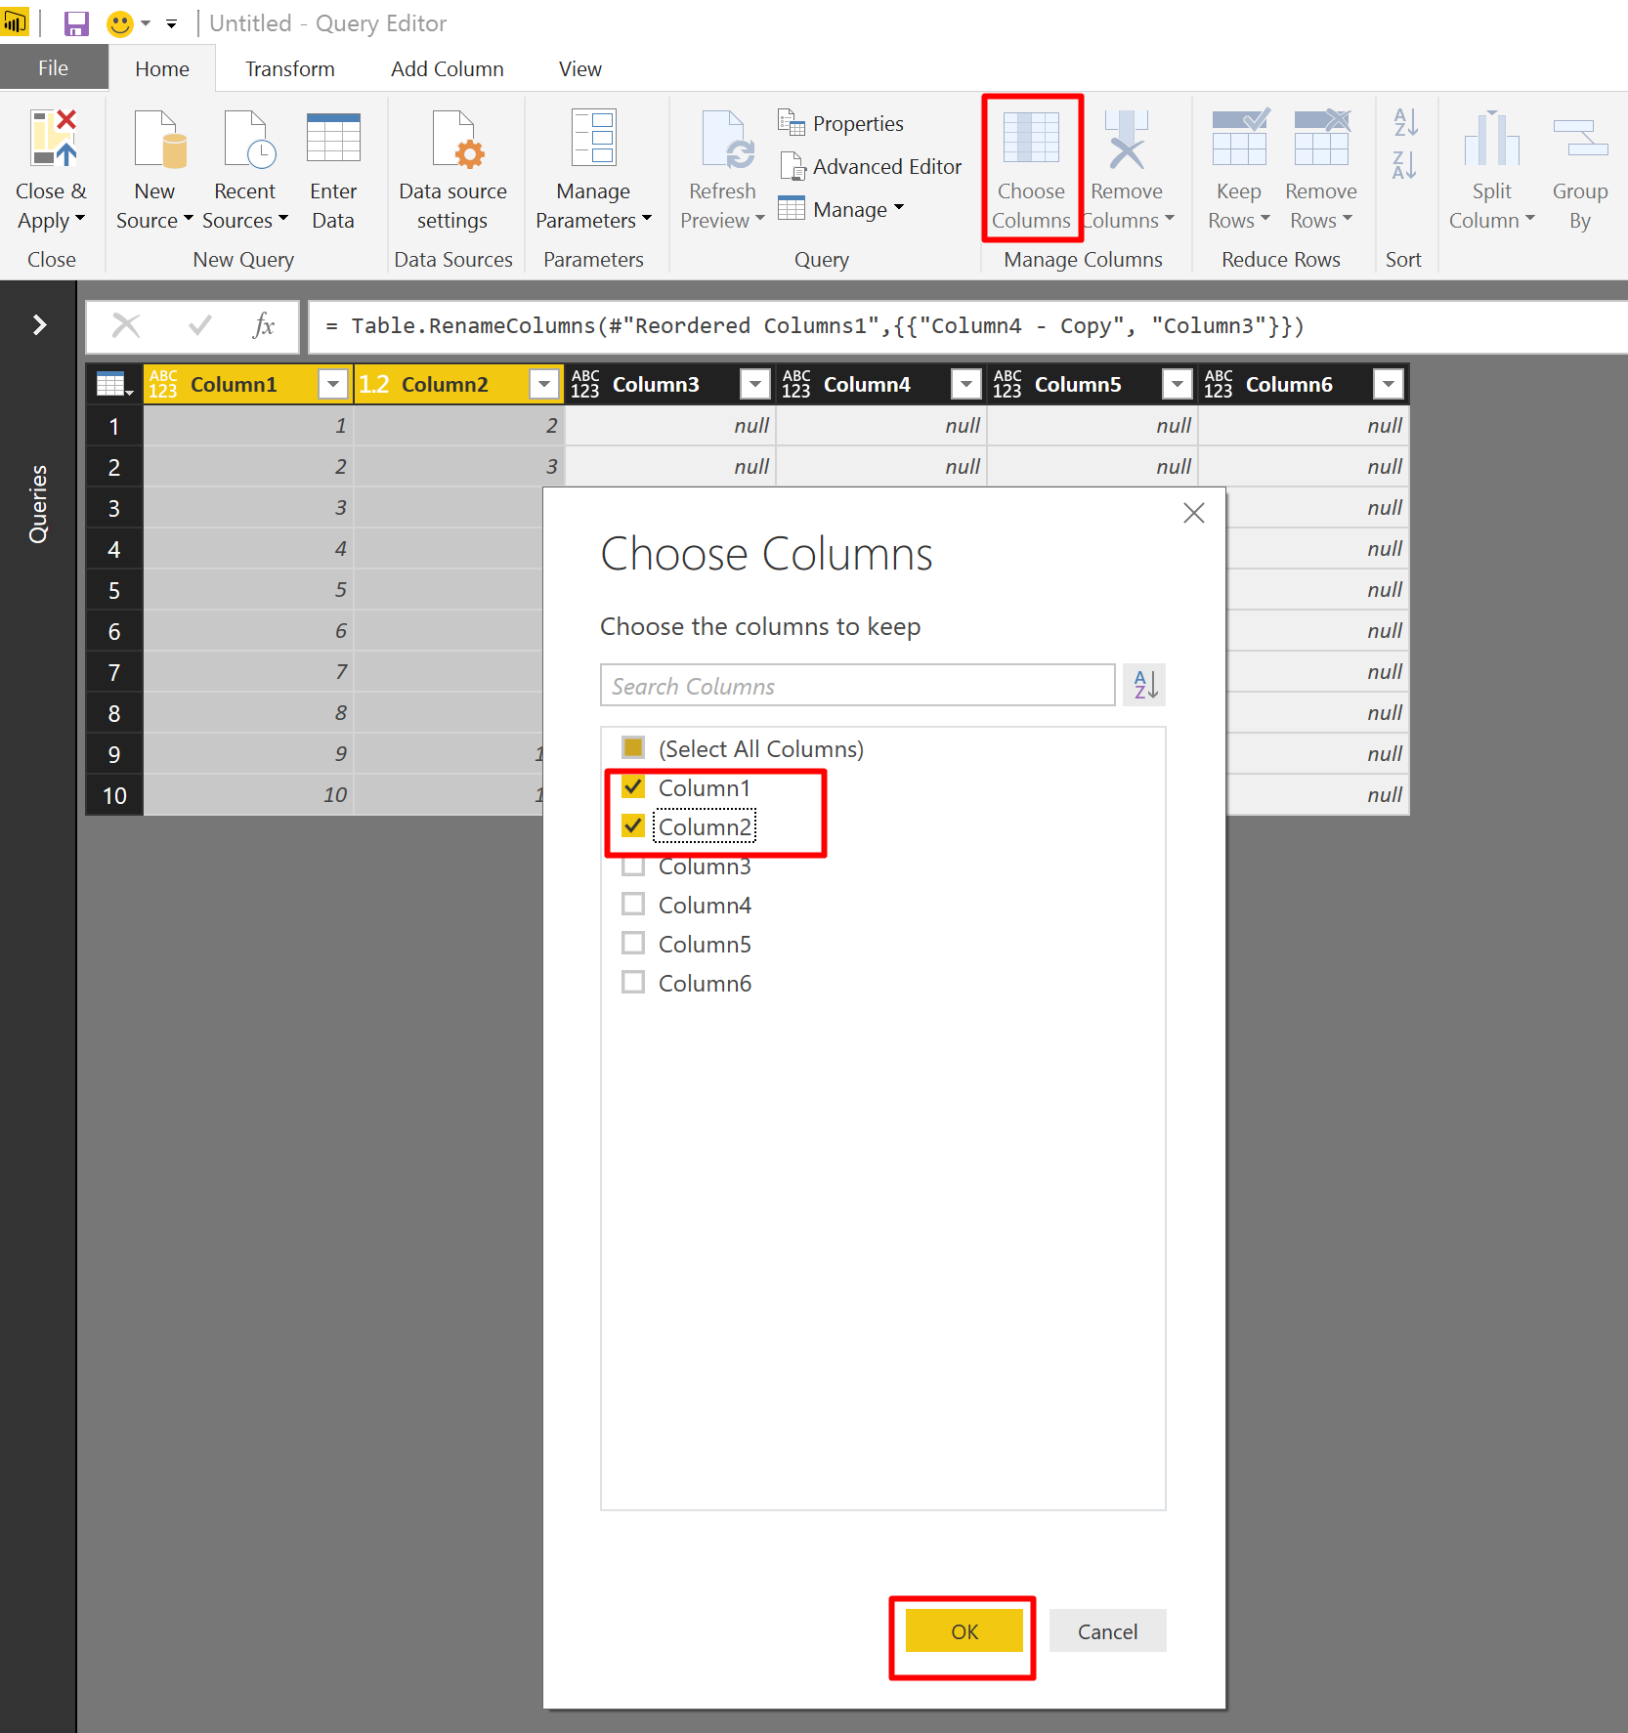This screenshot has width=1628, height=1733.
Task: Open Column6 header filter dropdown
Action: pos(1389,385)
